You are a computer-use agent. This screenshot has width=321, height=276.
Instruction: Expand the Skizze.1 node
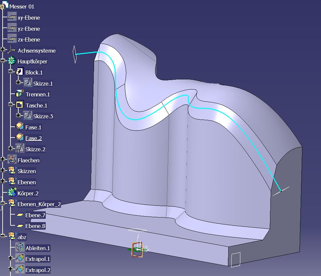18,82
